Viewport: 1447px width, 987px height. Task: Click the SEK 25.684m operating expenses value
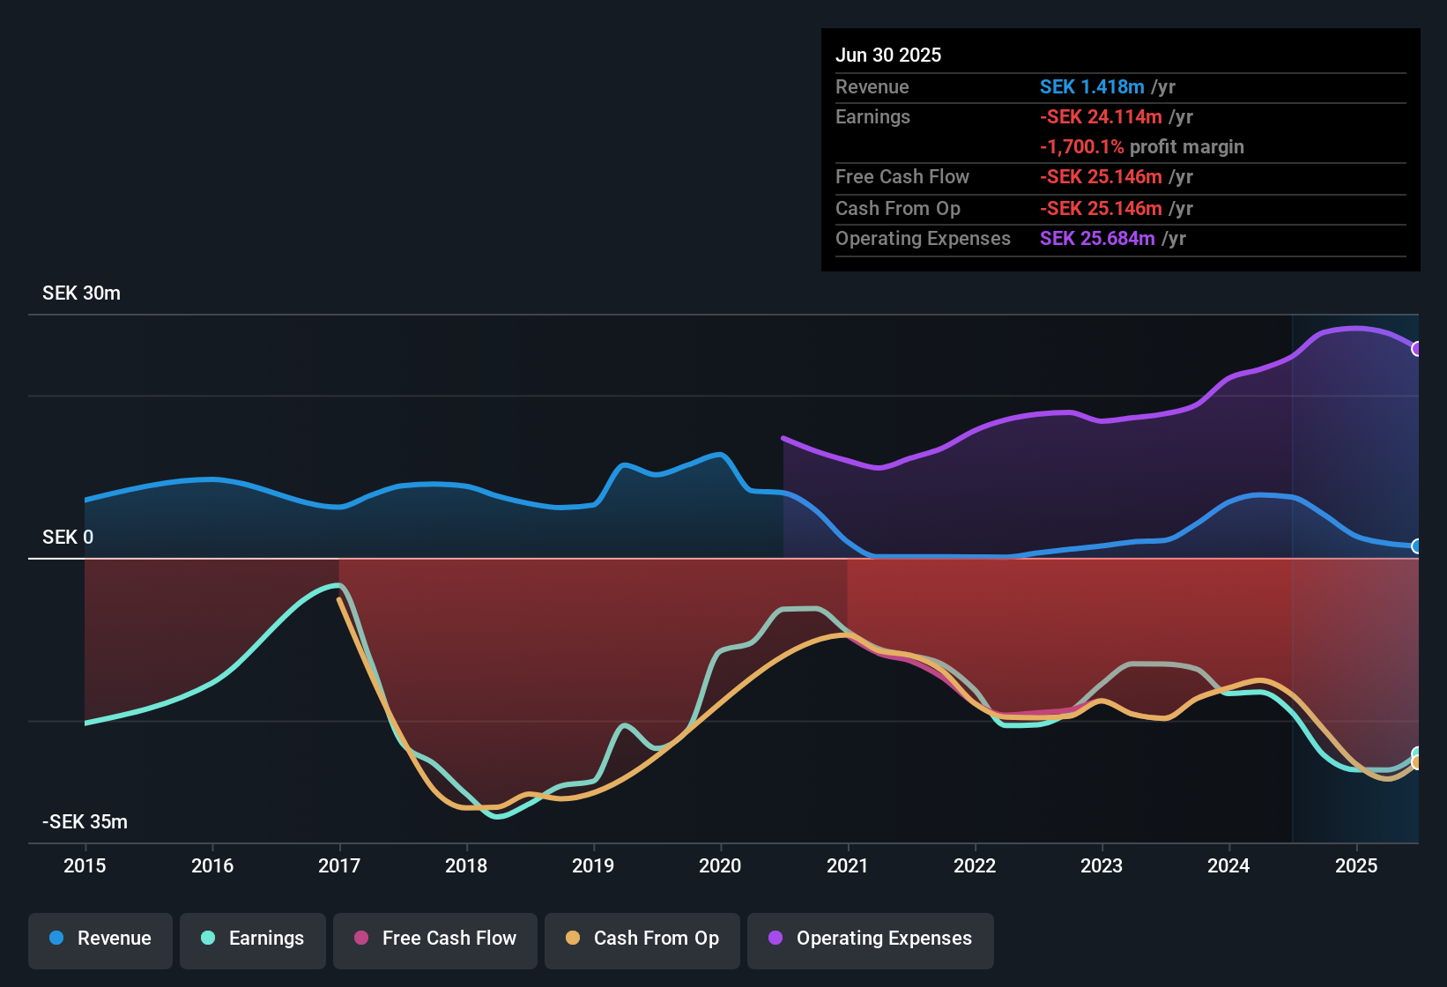pyautogui.click(x=1097, y=238)
